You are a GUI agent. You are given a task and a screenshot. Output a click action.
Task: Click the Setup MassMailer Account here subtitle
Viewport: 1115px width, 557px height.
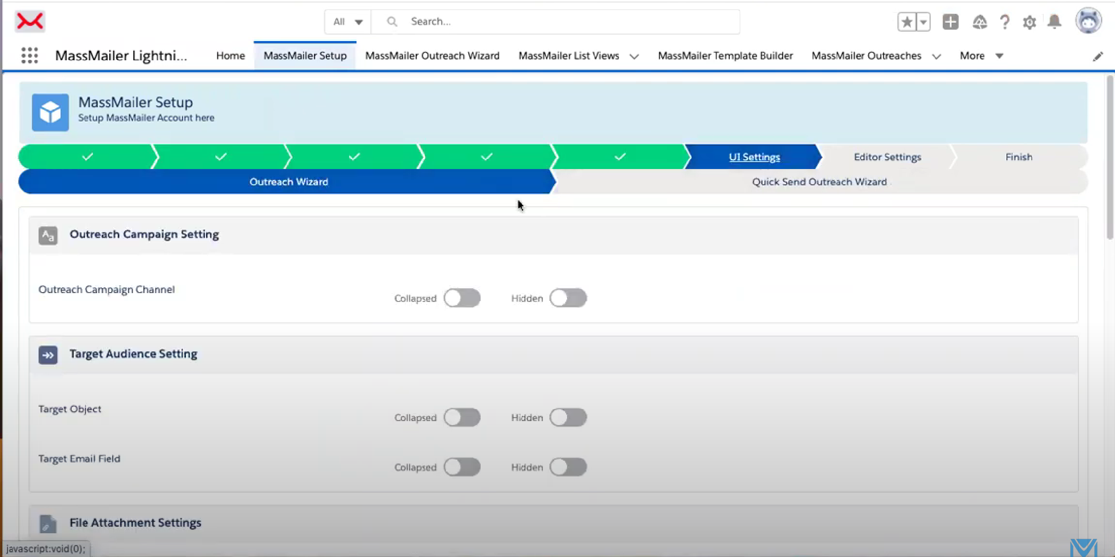coord(146,118)
